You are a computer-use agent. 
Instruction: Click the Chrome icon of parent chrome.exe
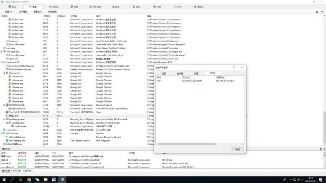pos(7,73)
